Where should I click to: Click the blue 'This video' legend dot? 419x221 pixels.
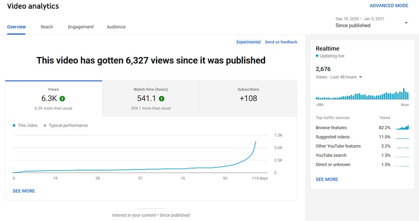click(x=14, y=125)
